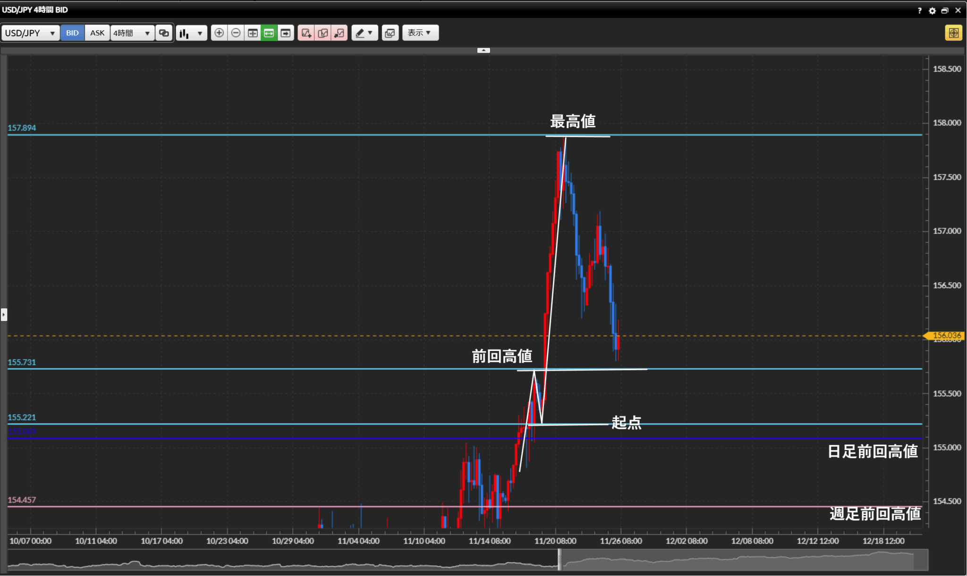The height and width of the screenshot is (576, 967).
Task: Click the orange crosshair button at top right
Action: [x=953, y=33]
